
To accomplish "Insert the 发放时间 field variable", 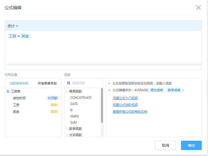I will 19,98.
